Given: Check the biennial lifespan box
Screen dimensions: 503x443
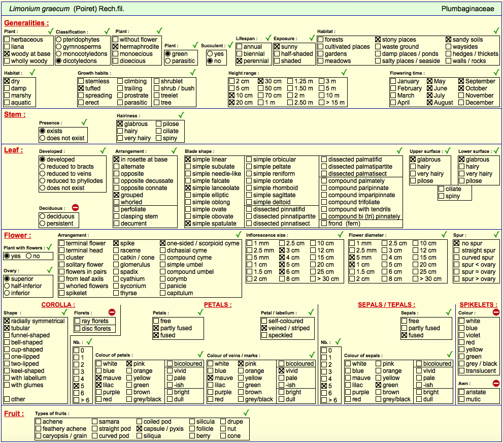Looking at the screenshot, I should (x=239, y=54).
